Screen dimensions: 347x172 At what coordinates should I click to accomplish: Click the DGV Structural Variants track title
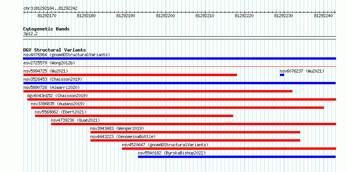tap(55, 50)
